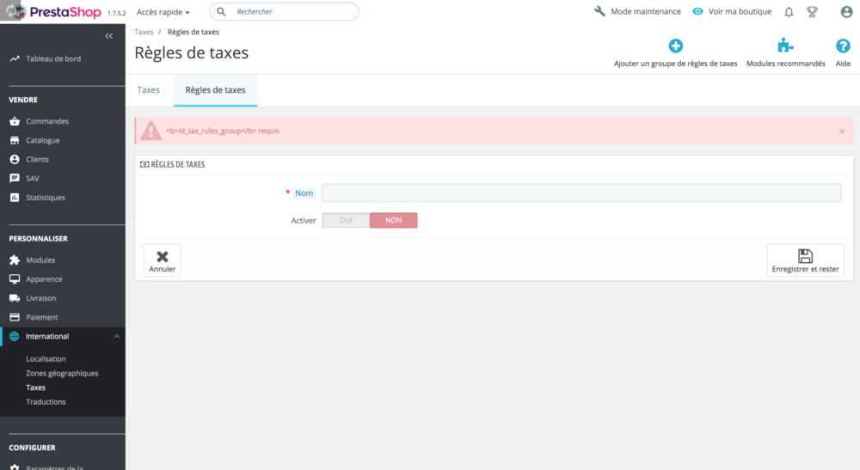Open Paiement in the sidebar

tap(41, 317)
